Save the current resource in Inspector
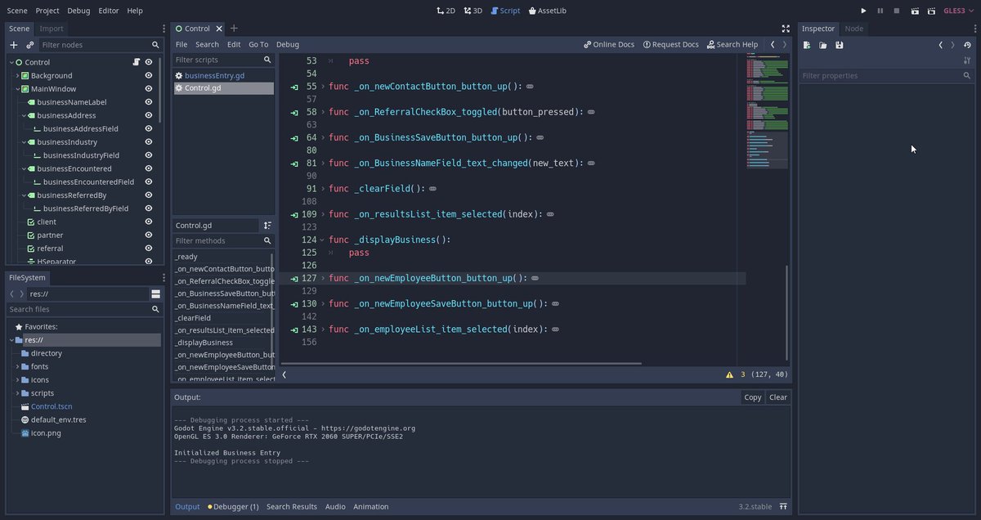This screenshot has height=520, width=981. pyautogui.click(x=840, y=45)
